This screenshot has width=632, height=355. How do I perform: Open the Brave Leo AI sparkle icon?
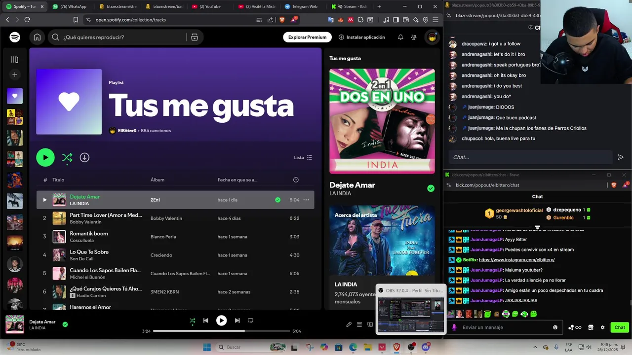pos(416,20)
